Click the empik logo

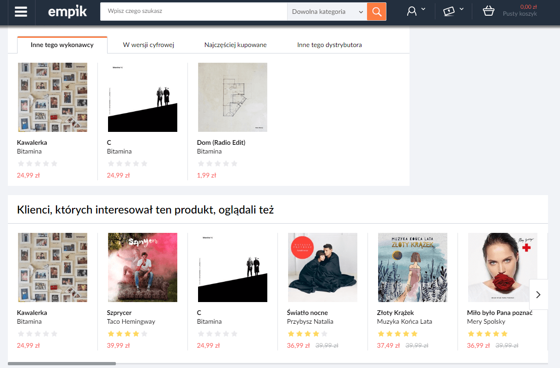coord(67,12)
